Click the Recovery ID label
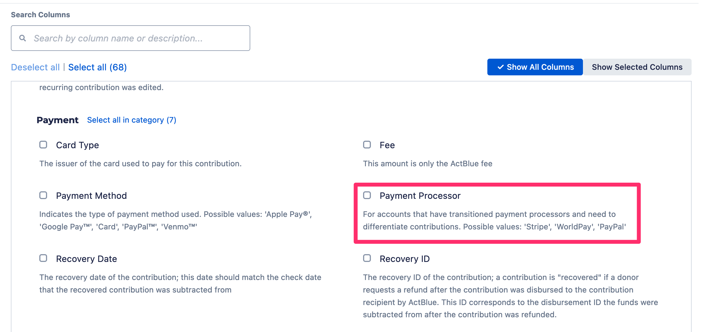The width and height of the screenshot is (710, 332). coord(405,259)
